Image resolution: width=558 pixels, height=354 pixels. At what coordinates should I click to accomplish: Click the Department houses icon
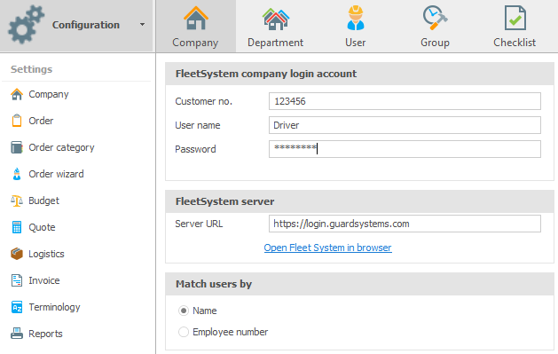click(276, 20)
